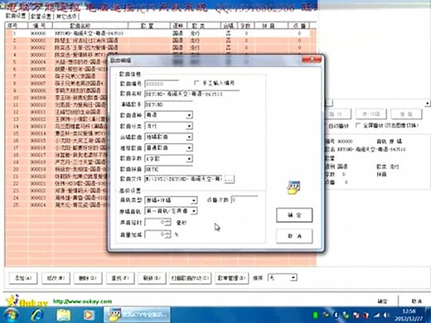Confirm with the dialog OK button

(x=294, y=215)
